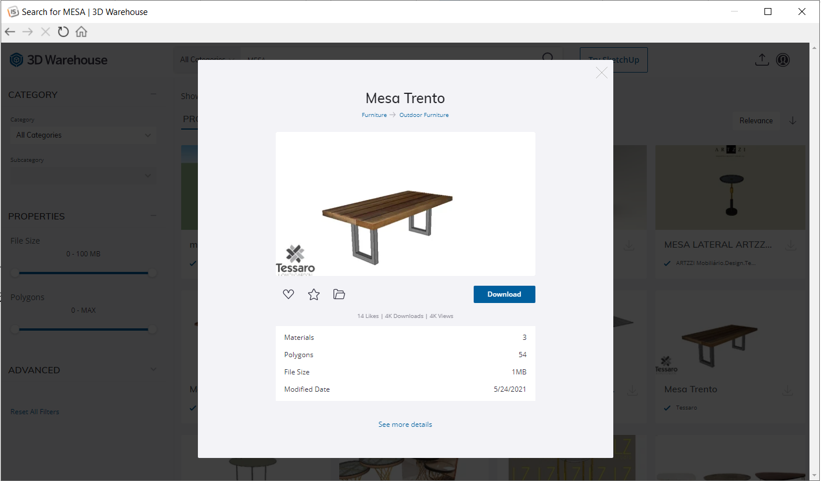Click the Download button

pos(504,294)
